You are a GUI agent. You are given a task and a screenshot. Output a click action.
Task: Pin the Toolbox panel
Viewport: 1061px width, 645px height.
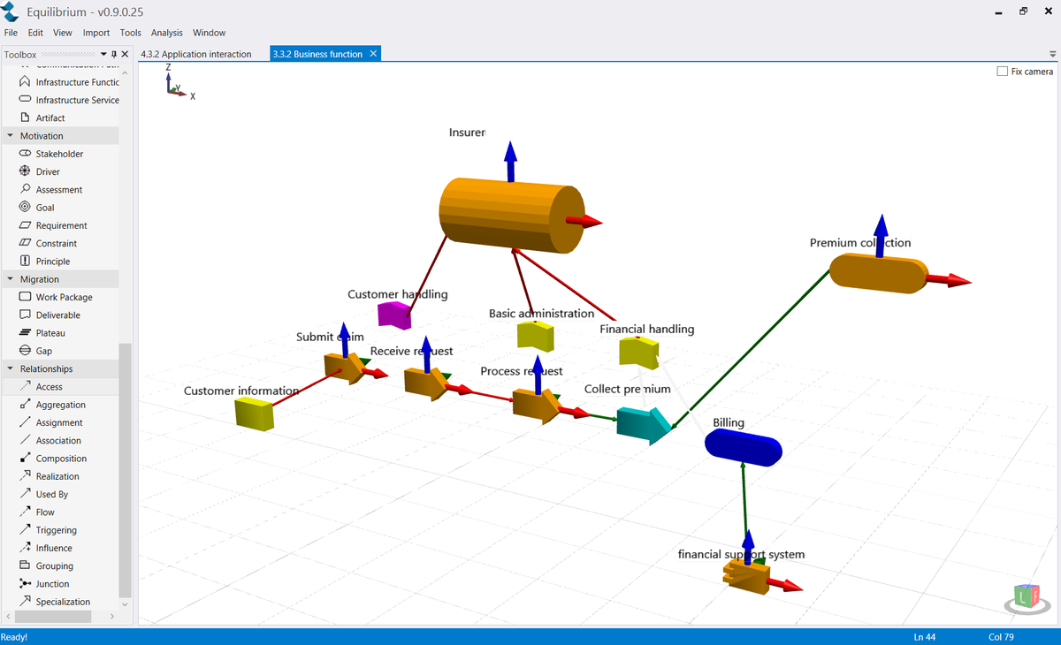tap(114, 55)
